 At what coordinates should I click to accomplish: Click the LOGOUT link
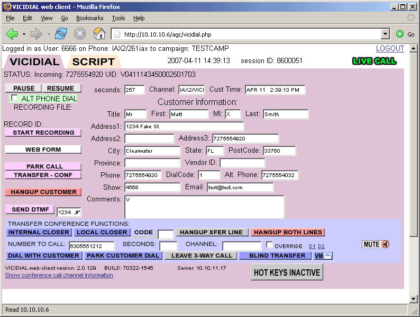390,48
